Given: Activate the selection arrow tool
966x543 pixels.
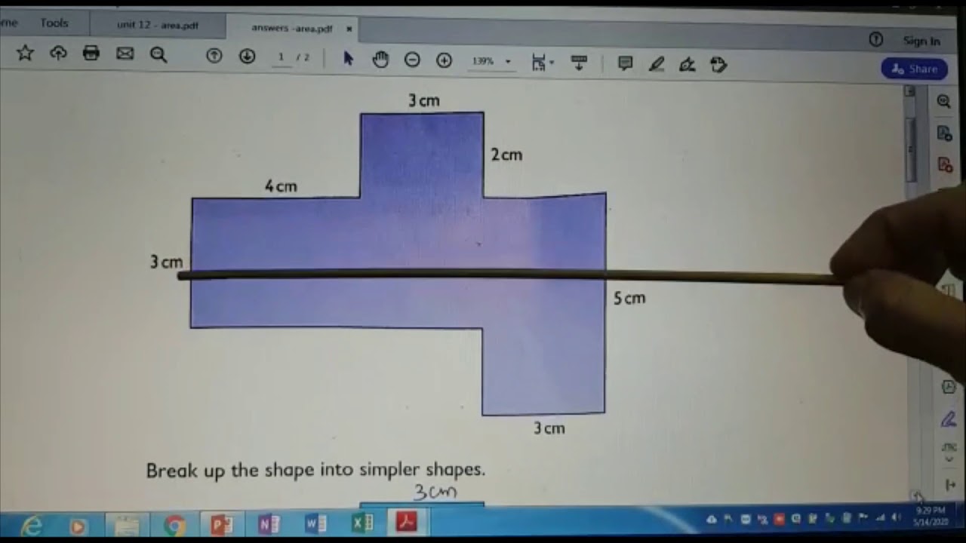Looking at the screenshot, I should 348,59.
